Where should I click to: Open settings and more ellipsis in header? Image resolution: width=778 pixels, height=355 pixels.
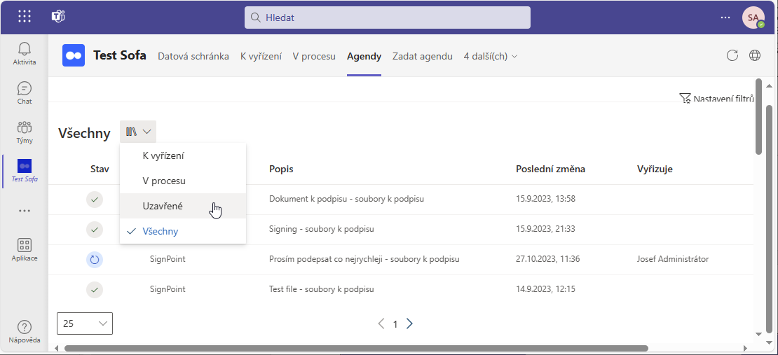point(725,18)
